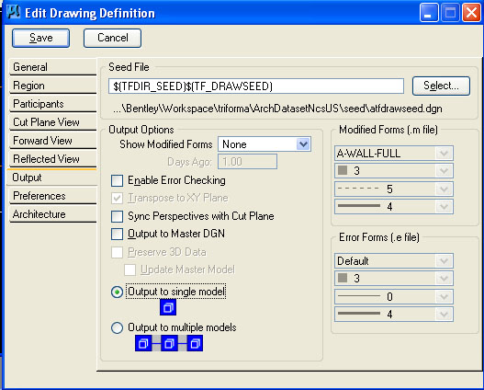
Task: Minimize the Edit Drawing Definition window
Action: [x=429, y=13]
